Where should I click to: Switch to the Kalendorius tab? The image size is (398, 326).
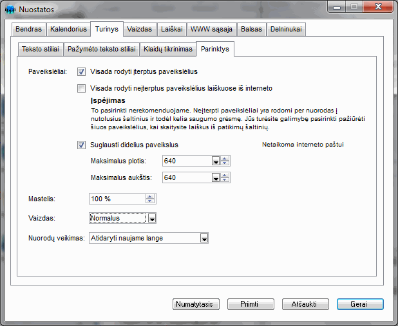(x=68, y=30)
